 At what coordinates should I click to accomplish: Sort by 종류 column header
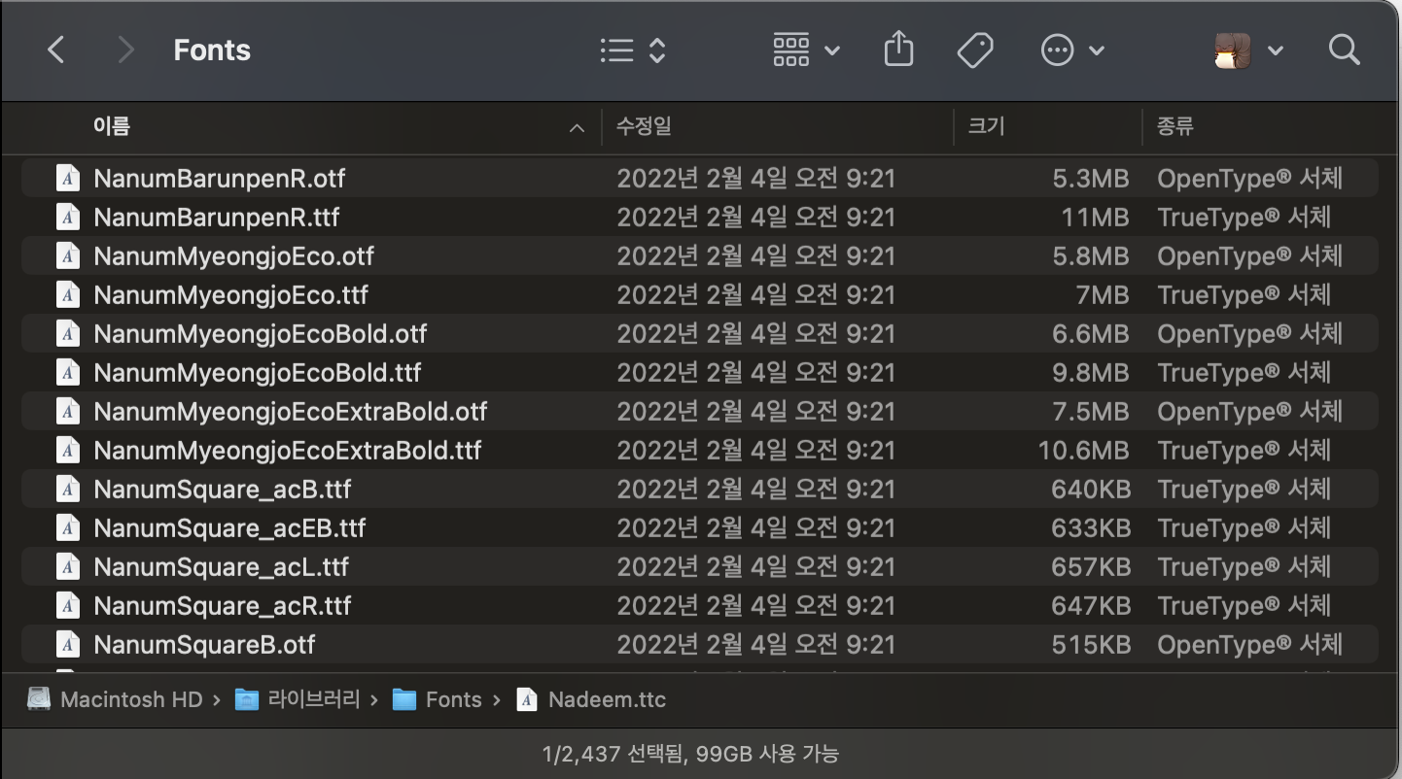pos(1174,126)
